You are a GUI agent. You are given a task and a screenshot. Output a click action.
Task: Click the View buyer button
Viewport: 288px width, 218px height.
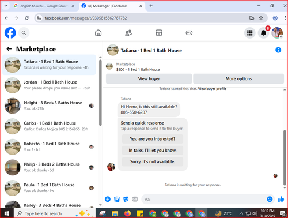point(149,79)
